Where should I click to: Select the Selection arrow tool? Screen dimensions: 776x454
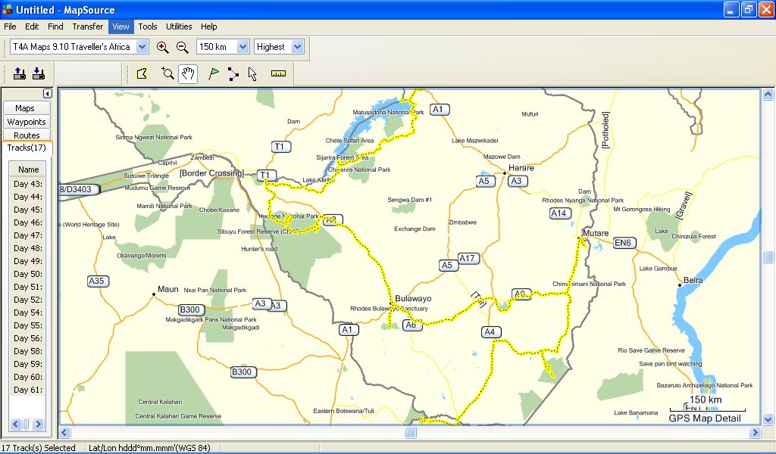pos(252,74)
